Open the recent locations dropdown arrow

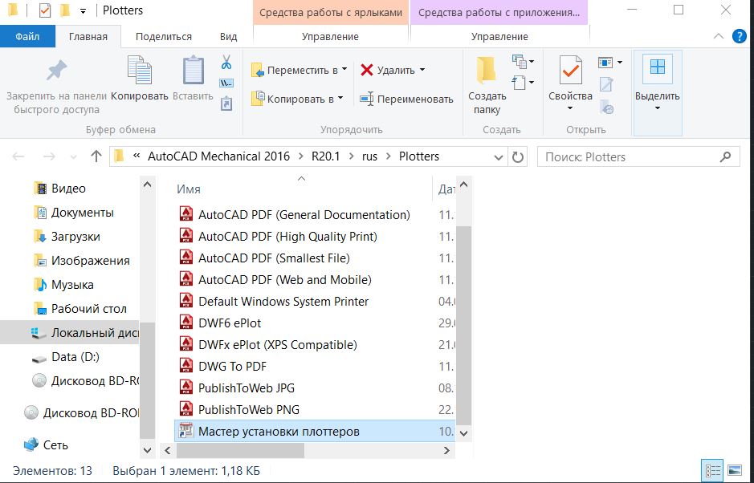pos(74,156)
